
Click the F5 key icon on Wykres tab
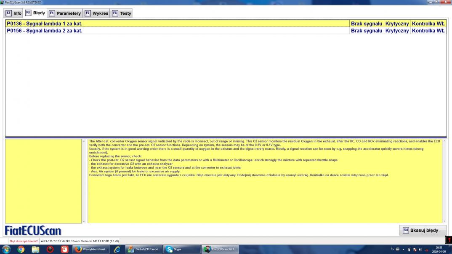point(88,13)
